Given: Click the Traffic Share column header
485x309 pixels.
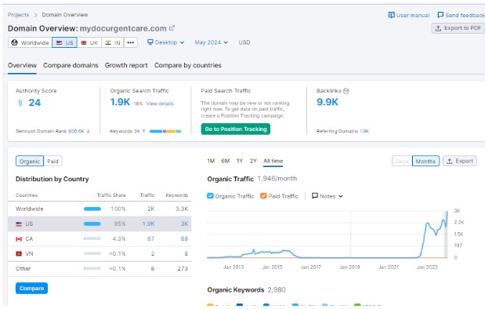Looking at the screenshot, I should coord(111,195).
